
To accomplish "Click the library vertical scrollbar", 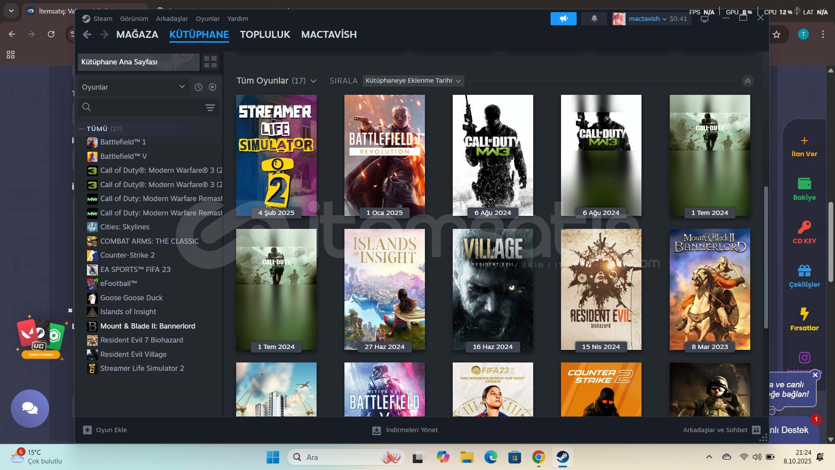I will coord(765,257).
